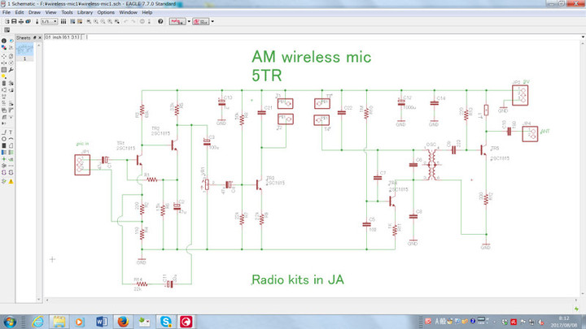The image size is (586, 329).
Task: Open the Library menu
Action: pos(85,13)
